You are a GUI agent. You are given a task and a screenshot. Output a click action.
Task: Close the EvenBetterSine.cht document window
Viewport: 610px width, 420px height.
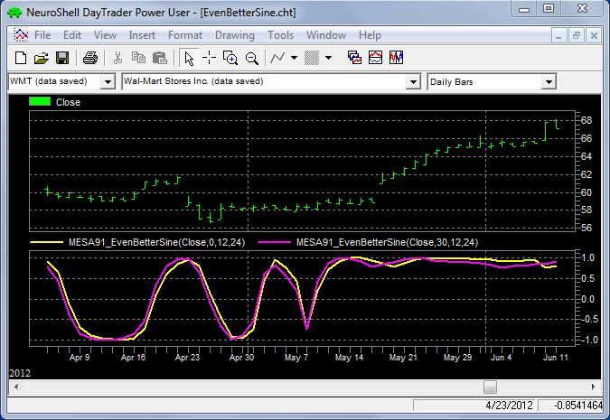point(594,36)
